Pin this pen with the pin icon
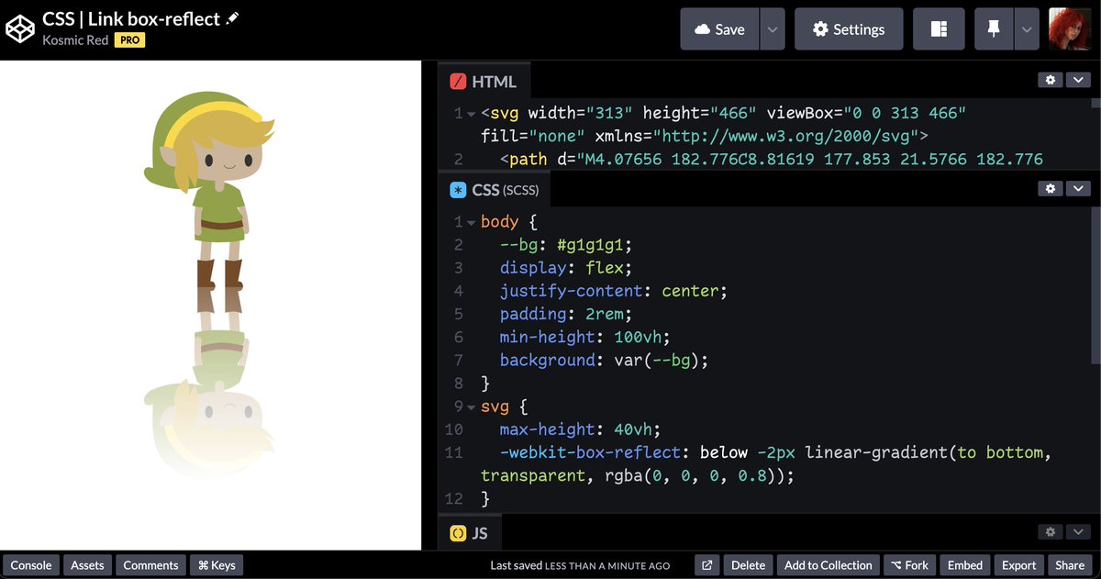1101x579 pixels. [x=994, y=29]
